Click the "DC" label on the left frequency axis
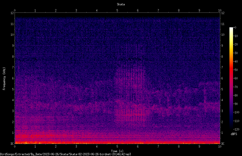Viewport: 242px width, 156px height. 12,144
